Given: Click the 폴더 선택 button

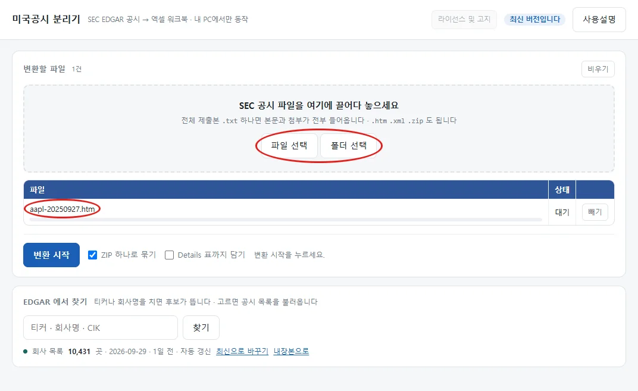Looking at the screenshot, I should (349, 146).
